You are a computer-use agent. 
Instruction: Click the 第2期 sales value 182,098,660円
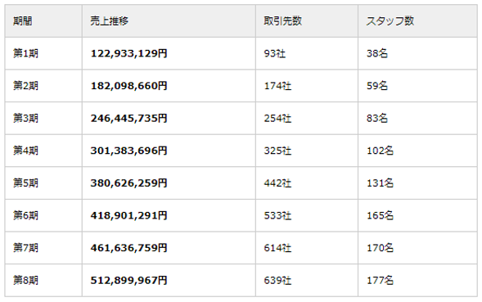[128, 86]
